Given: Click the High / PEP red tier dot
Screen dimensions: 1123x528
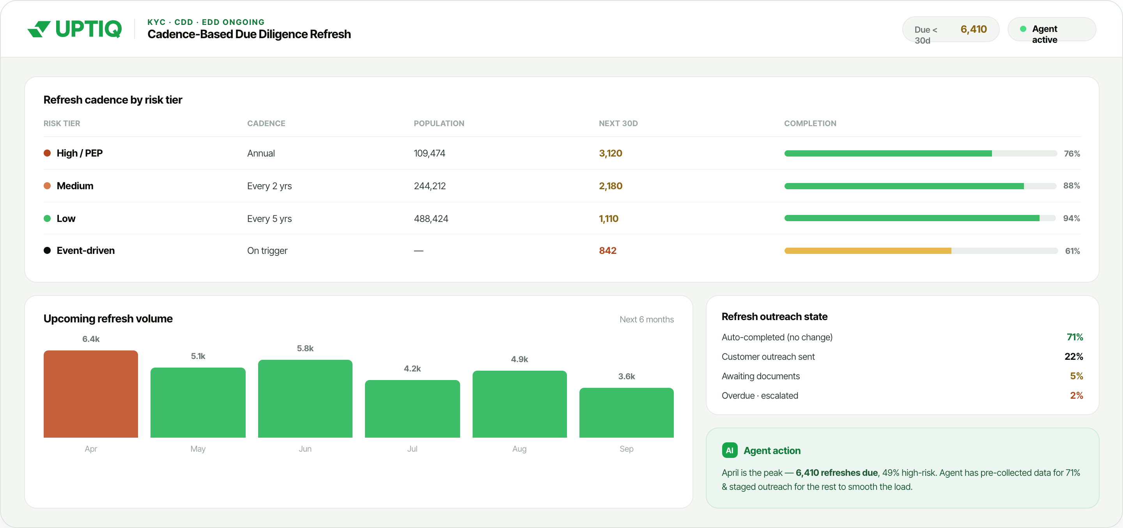Looking at the screenshot, I should click(47, 153).
